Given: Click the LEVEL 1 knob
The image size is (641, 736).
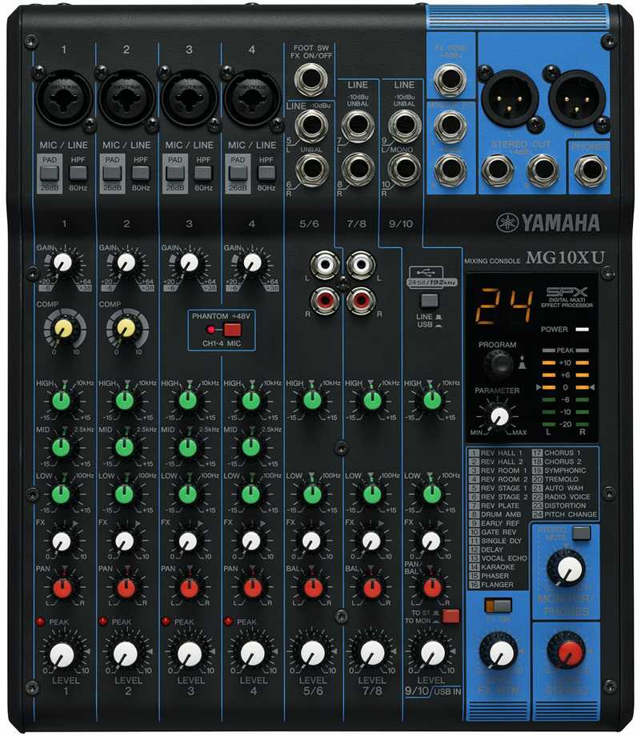Looking at the screenshot, I should [62, 654].
